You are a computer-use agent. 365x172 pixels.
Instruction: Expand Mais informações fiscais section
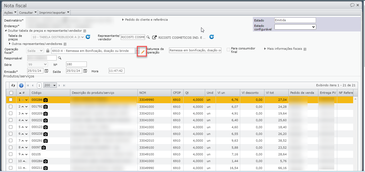[285, 49]
